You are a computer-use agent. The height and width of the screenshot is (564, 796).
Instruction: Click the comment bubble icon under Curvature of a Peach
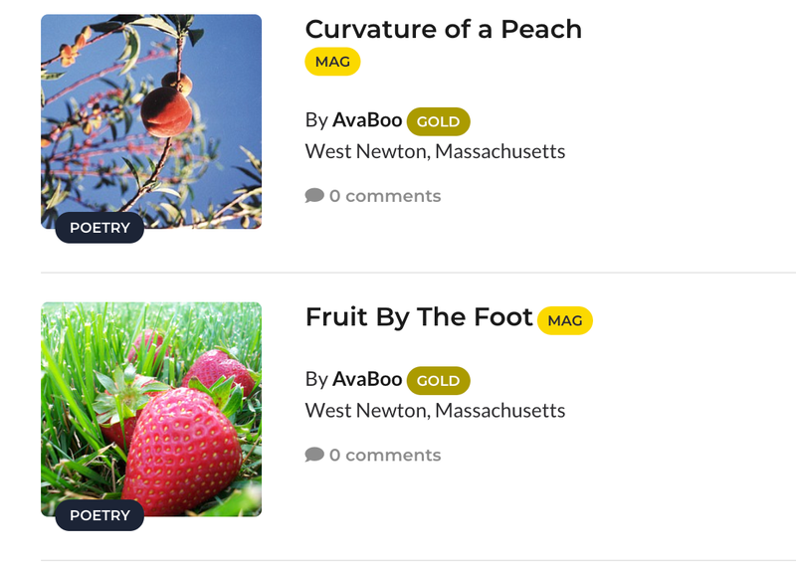tap(314, 196)
